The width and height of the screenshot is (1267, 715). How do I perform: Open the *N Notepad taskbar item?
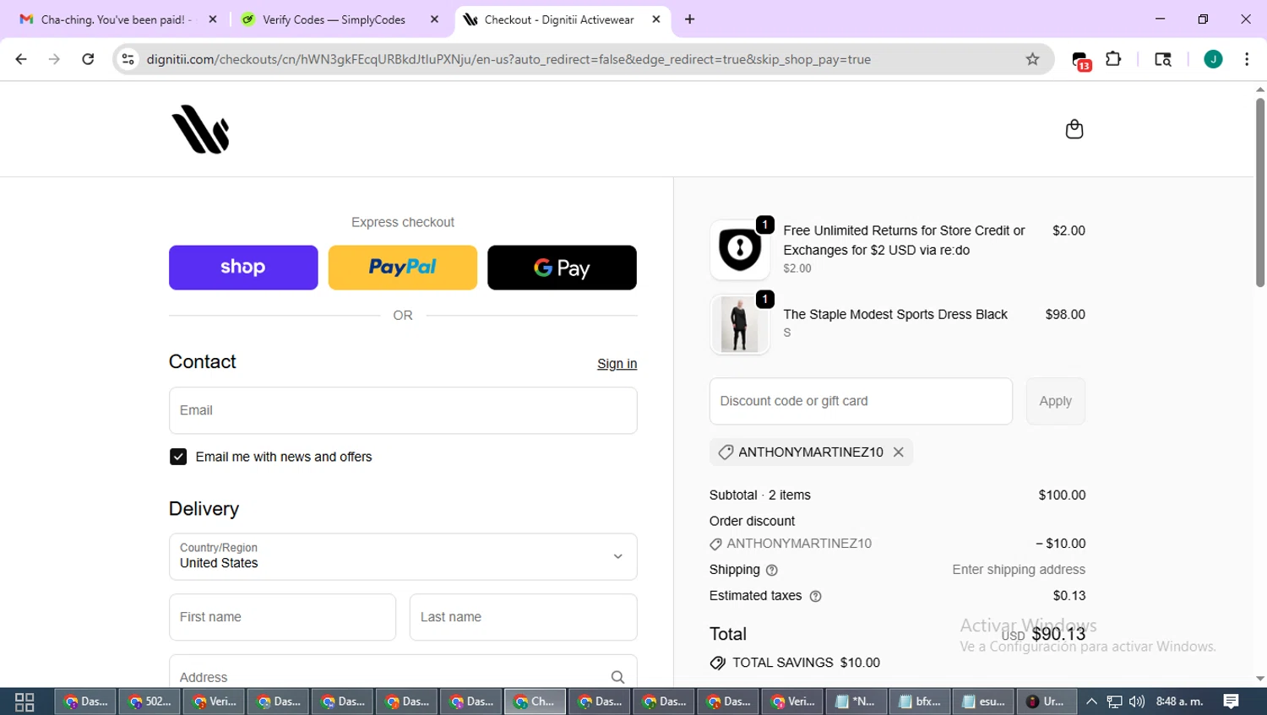tap(856, 701)
